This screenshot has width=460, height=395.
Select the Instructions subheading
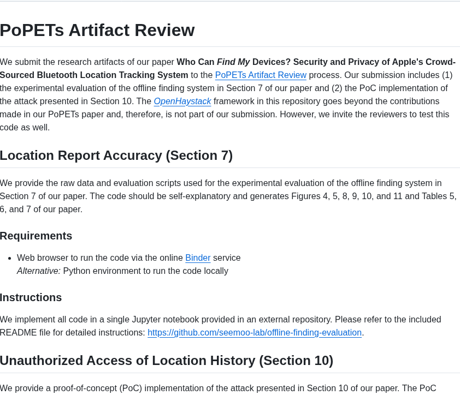coord(31,297)
